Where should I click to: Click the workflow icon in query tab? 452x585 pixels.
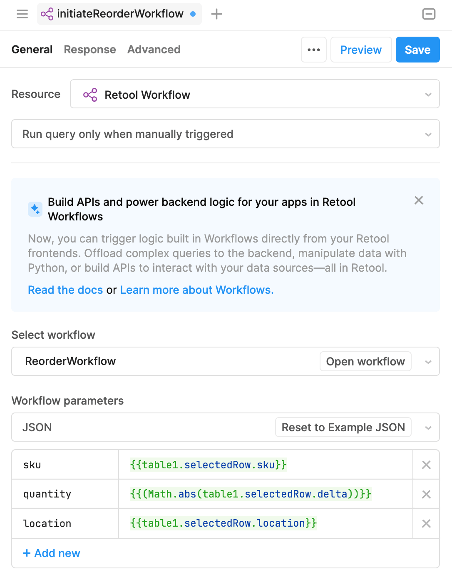(47, 14)
